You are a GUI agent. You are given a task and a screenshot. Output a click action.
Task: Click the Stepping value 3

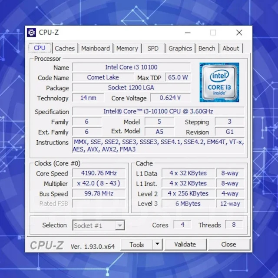click(x=230, y=122)
